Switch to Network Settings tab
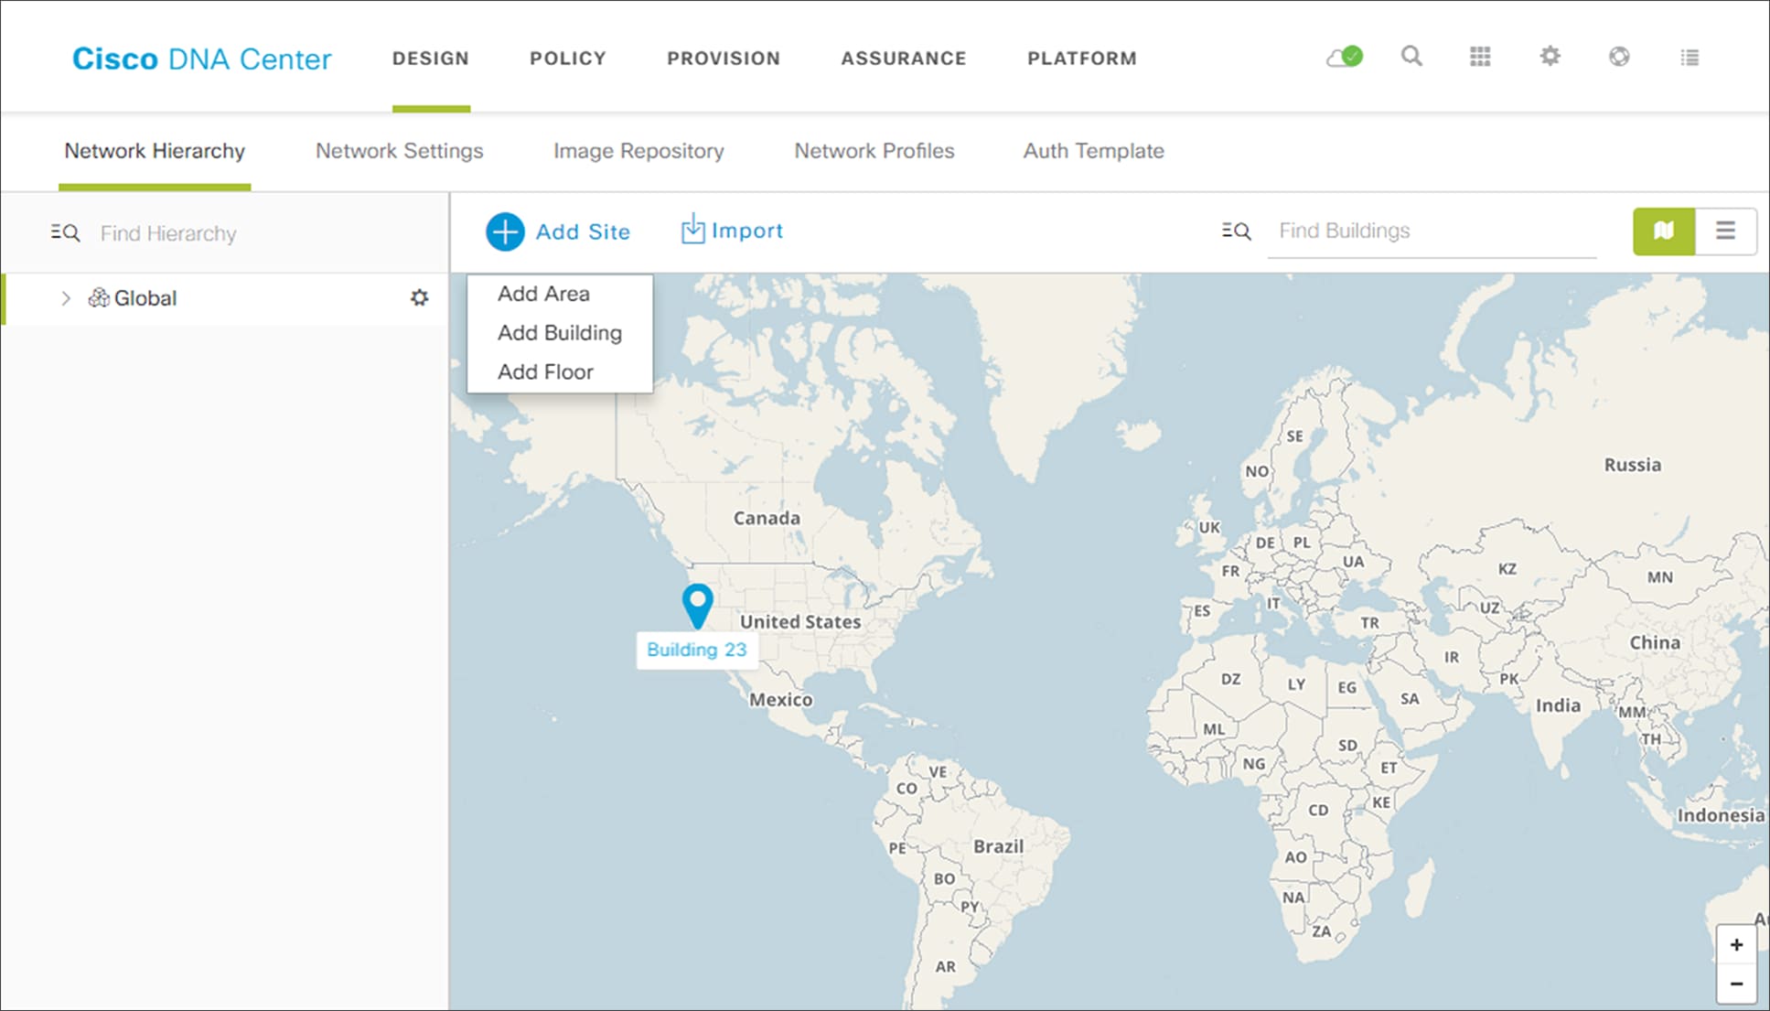Image resolution: width=1770 pixels, height=1011 pixels. tap(399, 151)
